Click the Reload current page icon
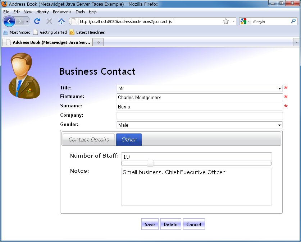This screenshot has height=242, width=301. point(37,21)
